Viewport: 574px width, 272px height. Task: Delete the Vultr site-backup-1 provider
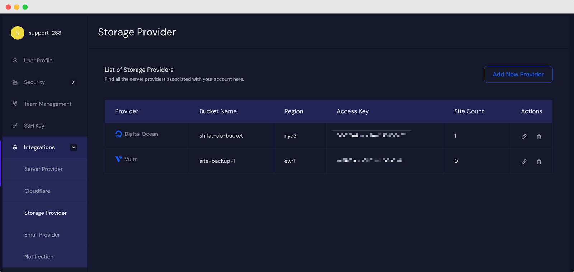click(538, 162)
